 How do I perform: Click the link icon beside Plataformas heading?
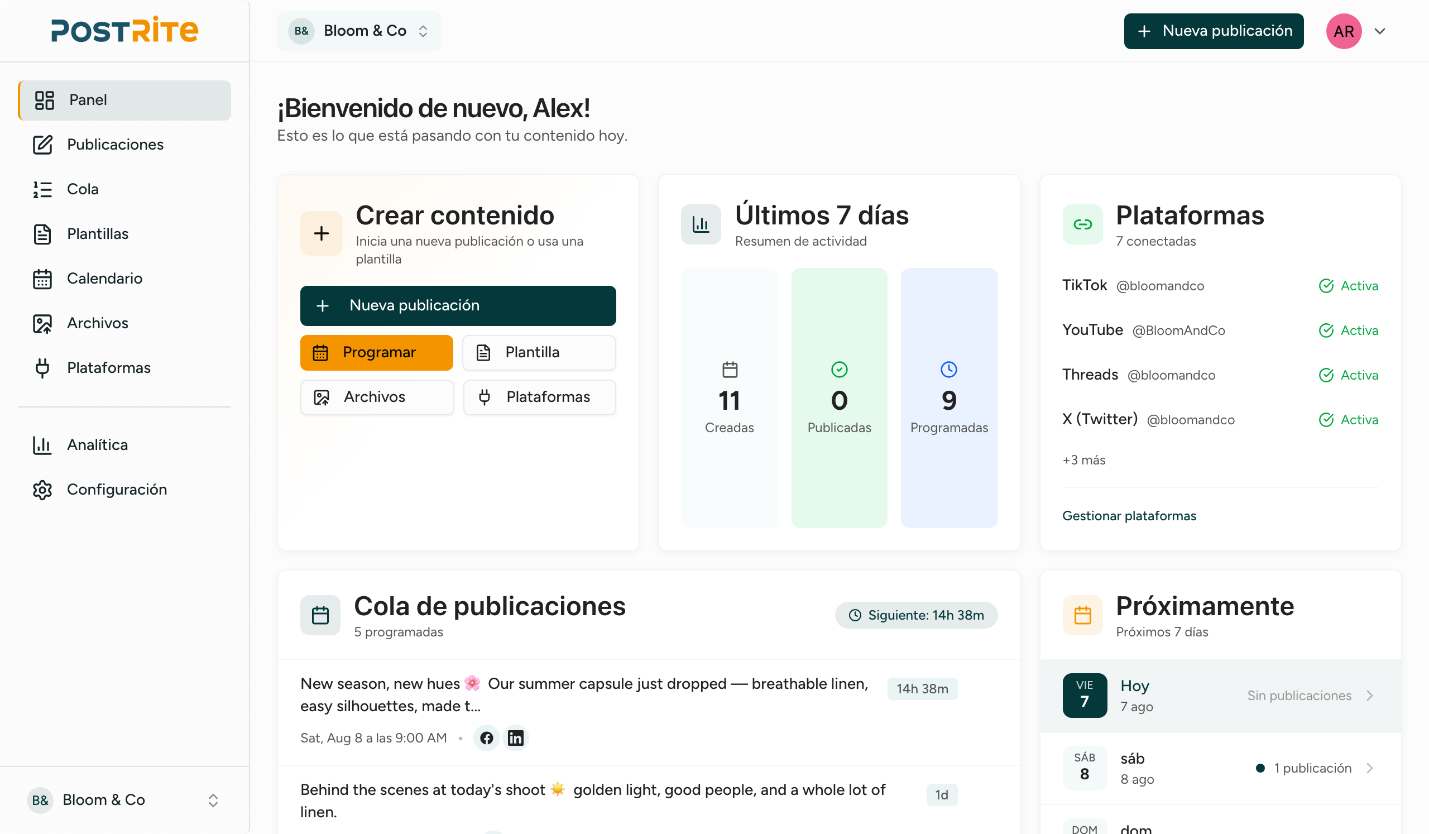pos(1082,224)
